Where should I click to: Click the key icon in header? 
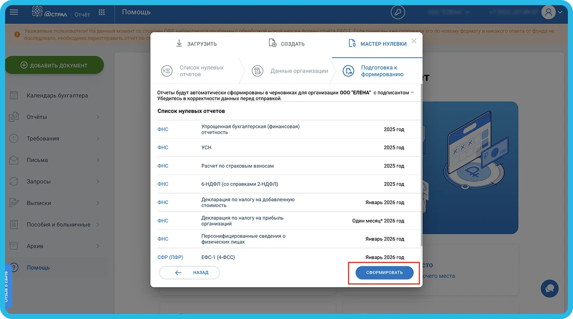(397, 12)
